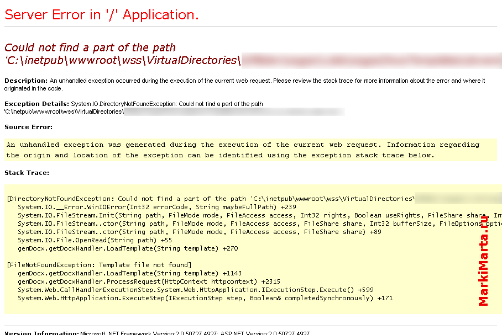Click the 'FileNotFoundException: Template file not found' line

(x=100, y=265)
